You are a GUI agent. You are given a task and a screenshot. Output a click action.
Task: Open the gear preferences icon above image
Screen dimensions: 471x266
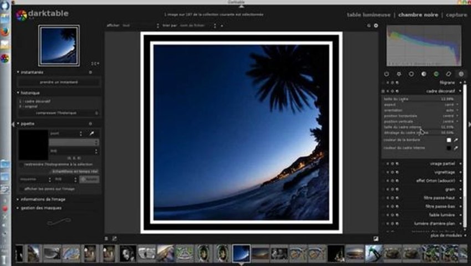click(x=376, y=26)
